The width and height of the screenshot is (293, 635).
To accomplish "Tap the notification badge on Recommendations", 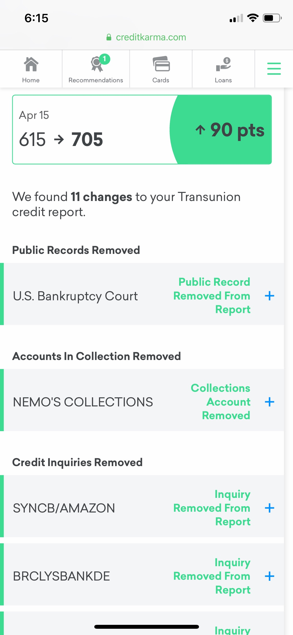I will pyautogui.click(x=105, y=59).
